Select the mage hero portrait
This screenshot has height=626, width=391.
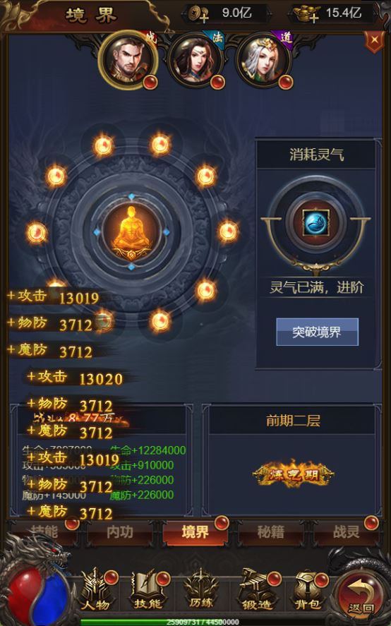click(195, 61)
